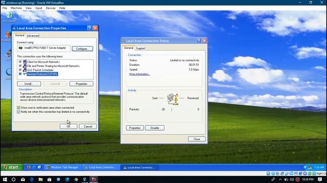This screenshot has height=183, width=327.
Task: Click XP tray network warning icon
Action: pos(310,167)
